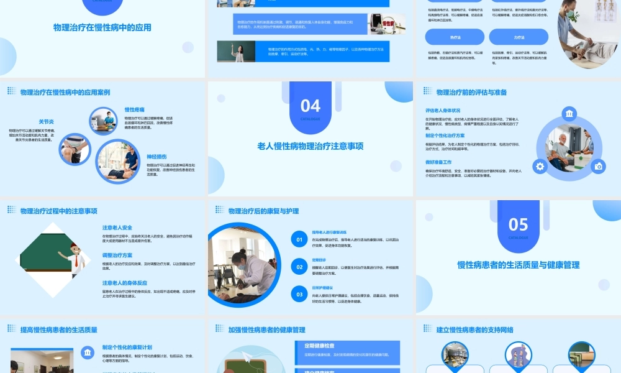621x373 pixels.
Task: Click the bank building icon above the circular photo
Action: tap(569, 114)
